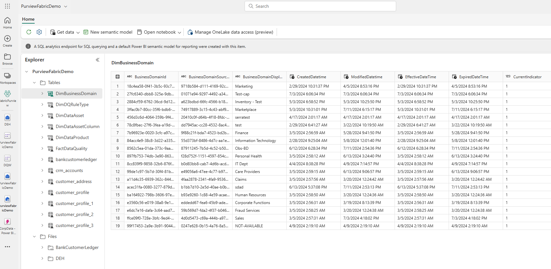Click New semantic model button

coord(108,32)
